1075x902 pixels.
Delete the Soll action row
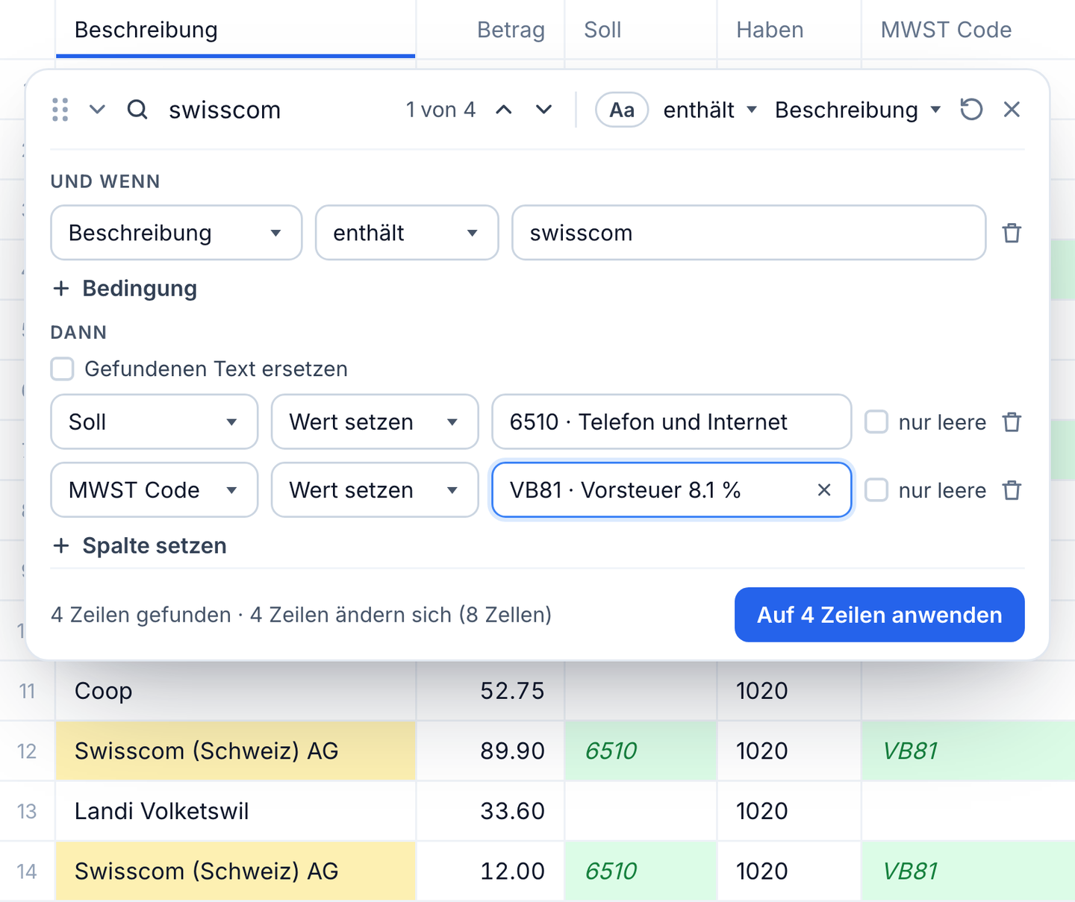(1012, 422)
